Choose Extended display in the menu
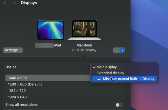This screenshot has width=168, height=110. point(124,73)
